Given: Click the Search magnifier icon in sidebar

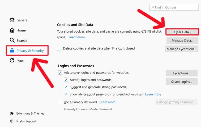Looking at the screenshot, I should [12, 40].
